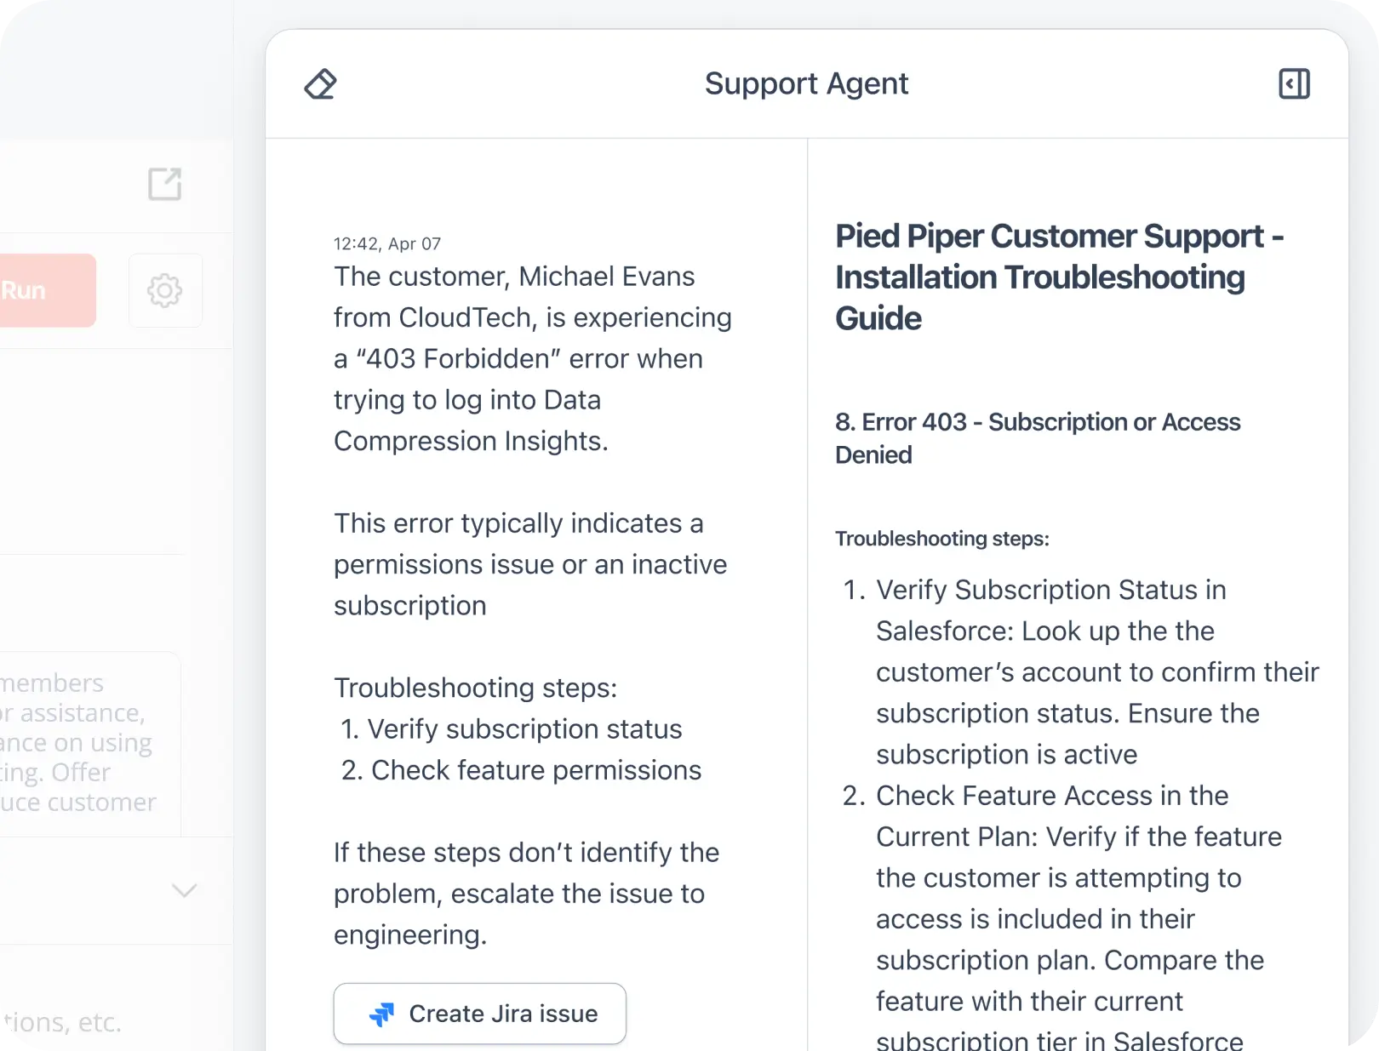This screenshot has height=1051, width=1379.
Task: Collapse the side panel via header icon
Action: tap(1294, 84)
